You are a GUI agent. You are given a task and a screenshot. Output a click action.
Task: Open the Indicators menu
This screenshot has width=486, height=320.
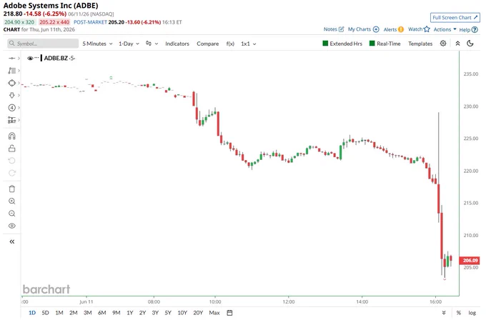pyautogui.click(x=177, y=44)
